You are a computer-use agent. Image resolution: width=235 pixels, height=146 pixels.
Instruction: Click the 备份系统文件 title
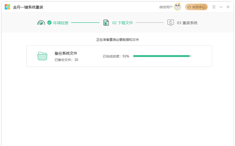66,53
